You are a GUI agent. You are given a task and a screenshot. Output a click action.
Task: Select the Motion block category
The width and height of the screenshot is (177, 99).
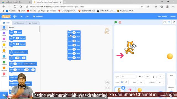pyautogui.click(x=4, y=28)
